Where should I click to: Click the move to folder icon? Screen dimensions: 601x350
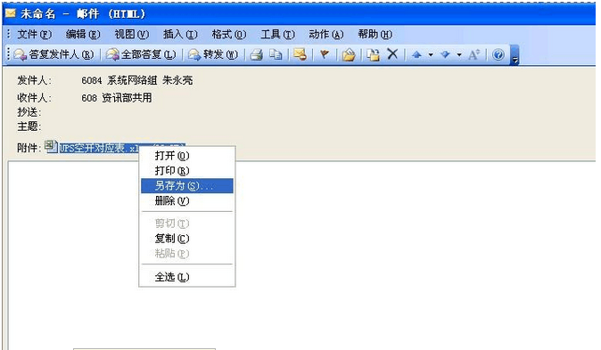point(349,54)
